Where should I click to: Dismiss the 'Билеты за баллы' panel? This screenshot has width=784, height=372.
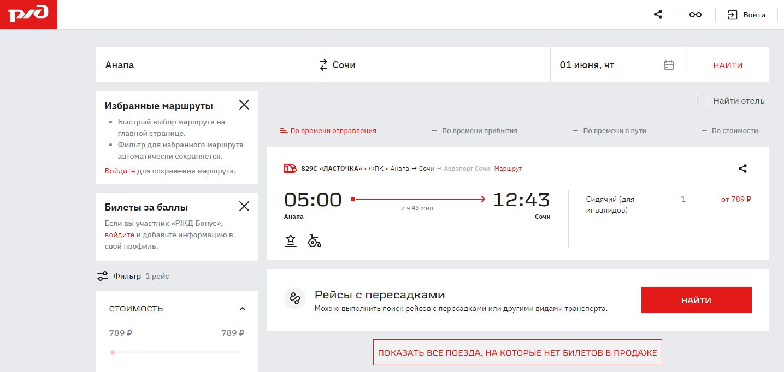pos(244,206)
